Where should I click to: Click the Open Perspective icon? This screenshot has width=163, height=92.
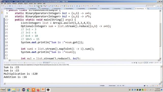pos(158,6)
